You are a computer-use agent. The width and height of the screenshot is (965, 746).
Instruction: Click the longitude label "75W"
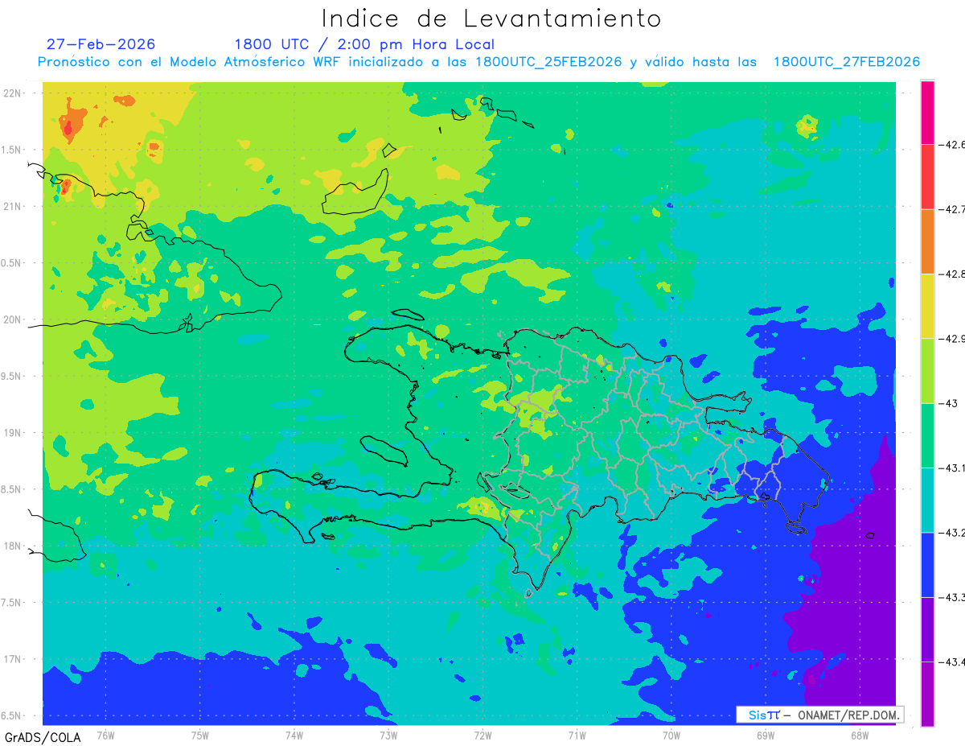(x=199, y=736)
